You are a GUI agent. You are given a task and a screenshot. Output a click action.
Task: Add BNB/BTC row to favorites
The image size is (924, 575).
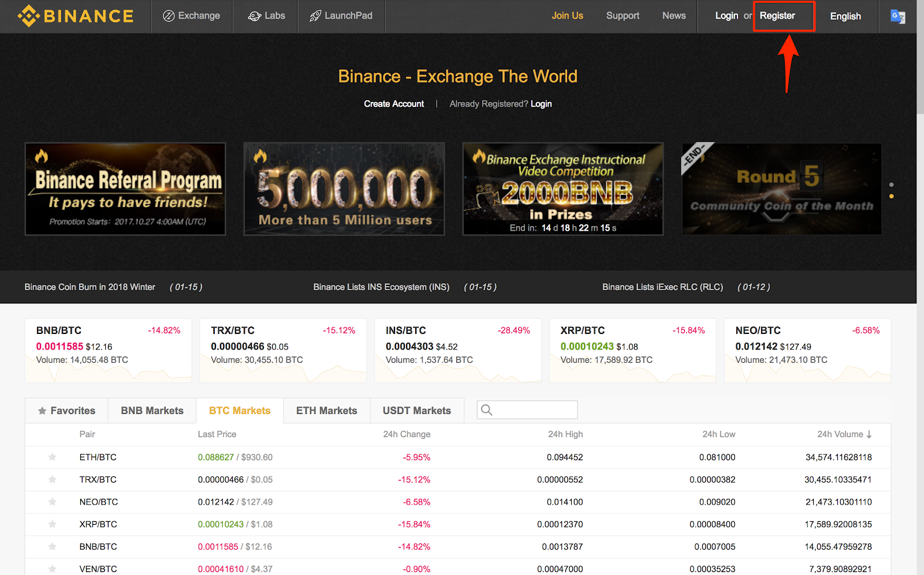[x=53, y=547]
